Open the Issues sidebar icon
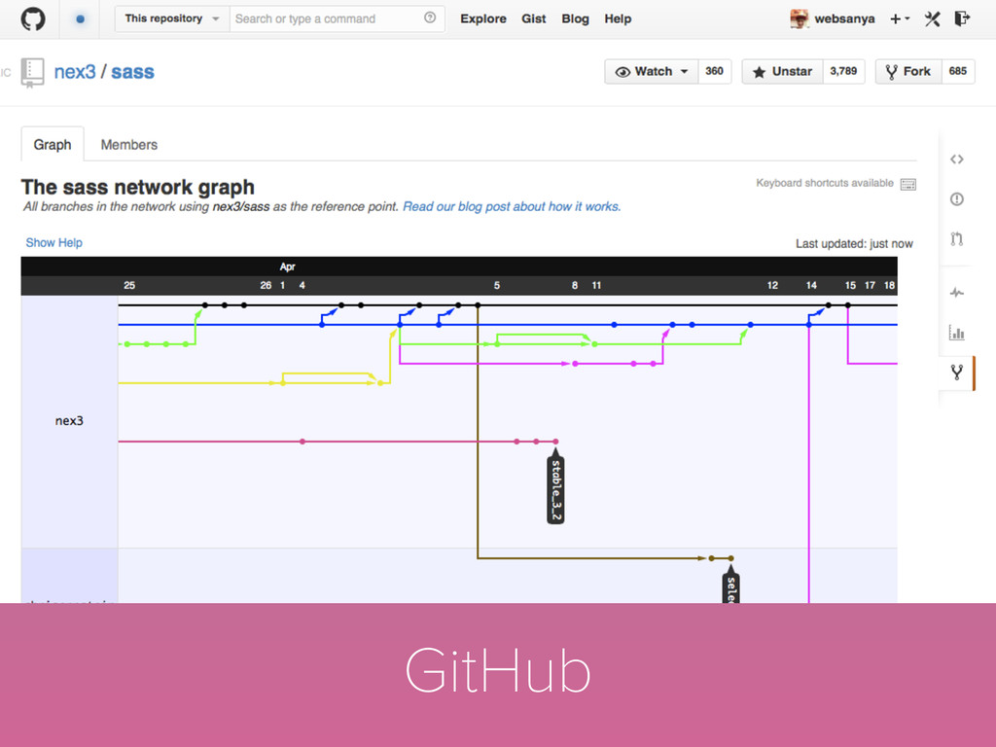Image resolution: width=996 pixels, height=747 pixels. click(x=957, y=198)
